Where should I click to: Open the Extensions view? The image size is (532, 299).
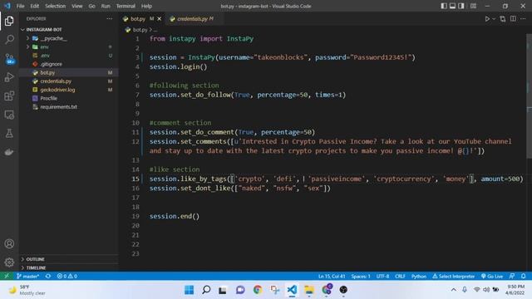point(9,96)
